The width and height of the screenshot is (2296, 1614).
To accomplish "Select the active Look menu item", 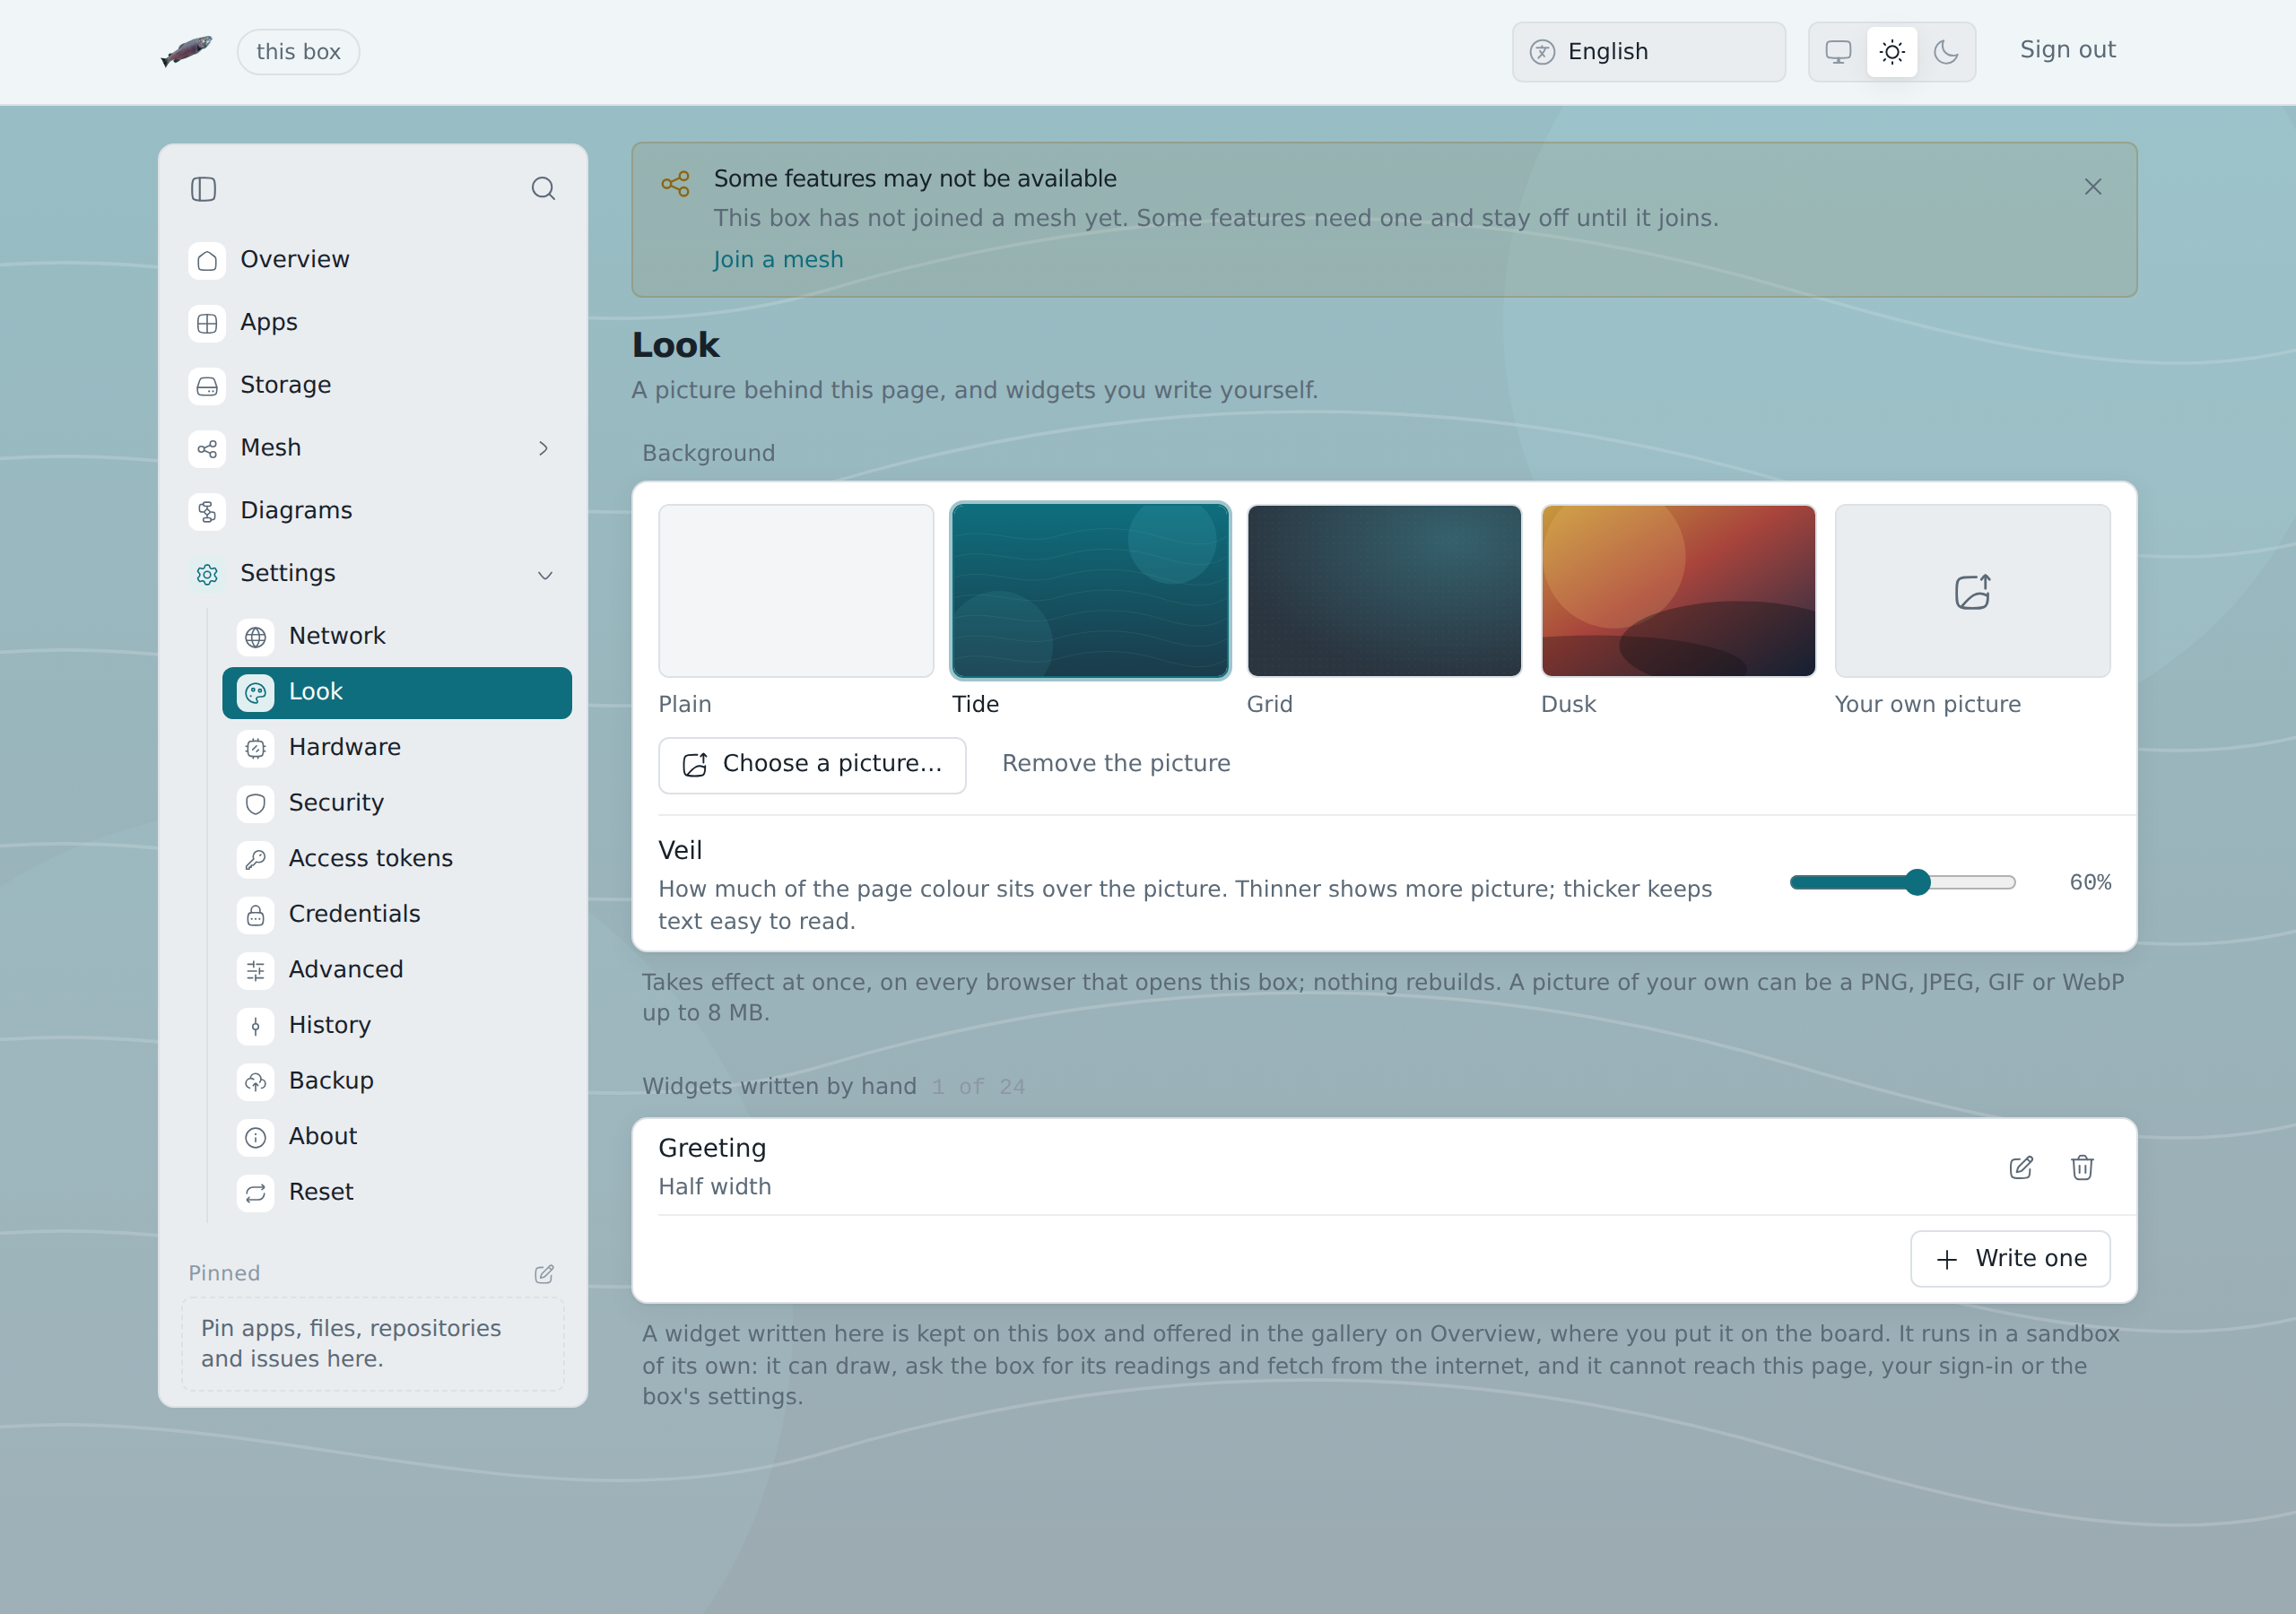I will (x=397, y=692).
